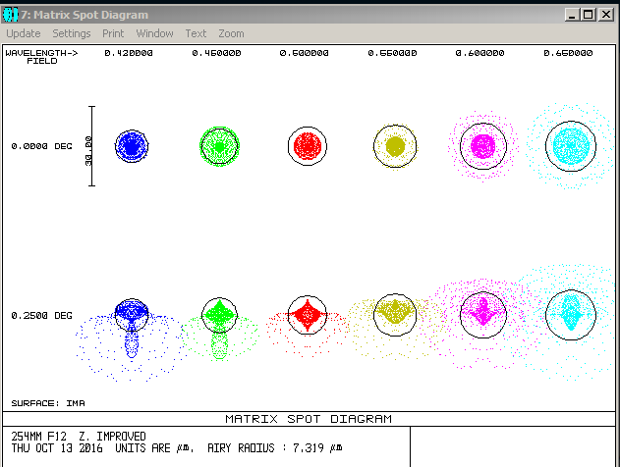Open the Window menu
This screenshot has width=620, height=467.
[154, 33]
